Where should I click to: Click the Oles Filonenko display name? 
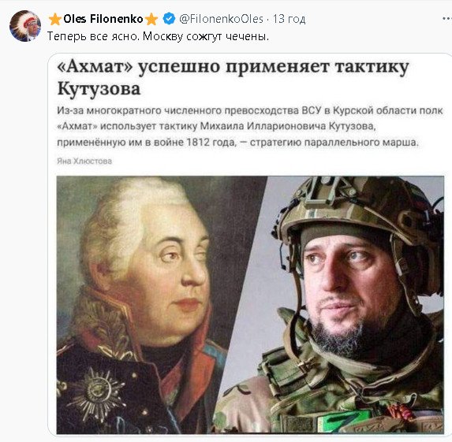click(x=103, y=19)
